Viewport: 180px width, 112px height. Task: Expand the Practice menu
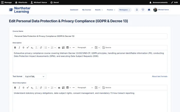(x=111, y=10)
